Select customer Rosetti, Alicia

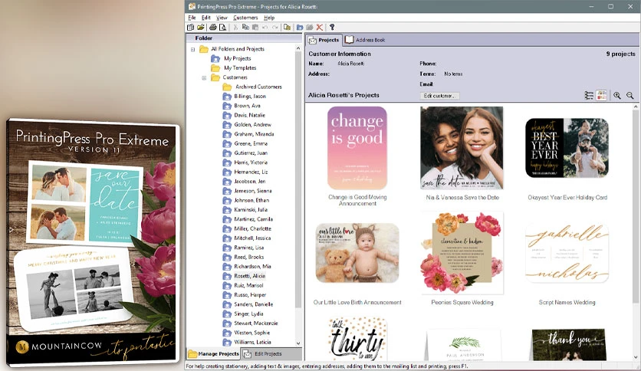(249, 276)
